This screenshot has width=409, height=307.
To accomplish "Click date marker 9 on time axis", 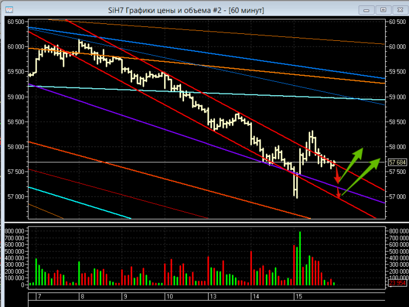I will [125, 296].
